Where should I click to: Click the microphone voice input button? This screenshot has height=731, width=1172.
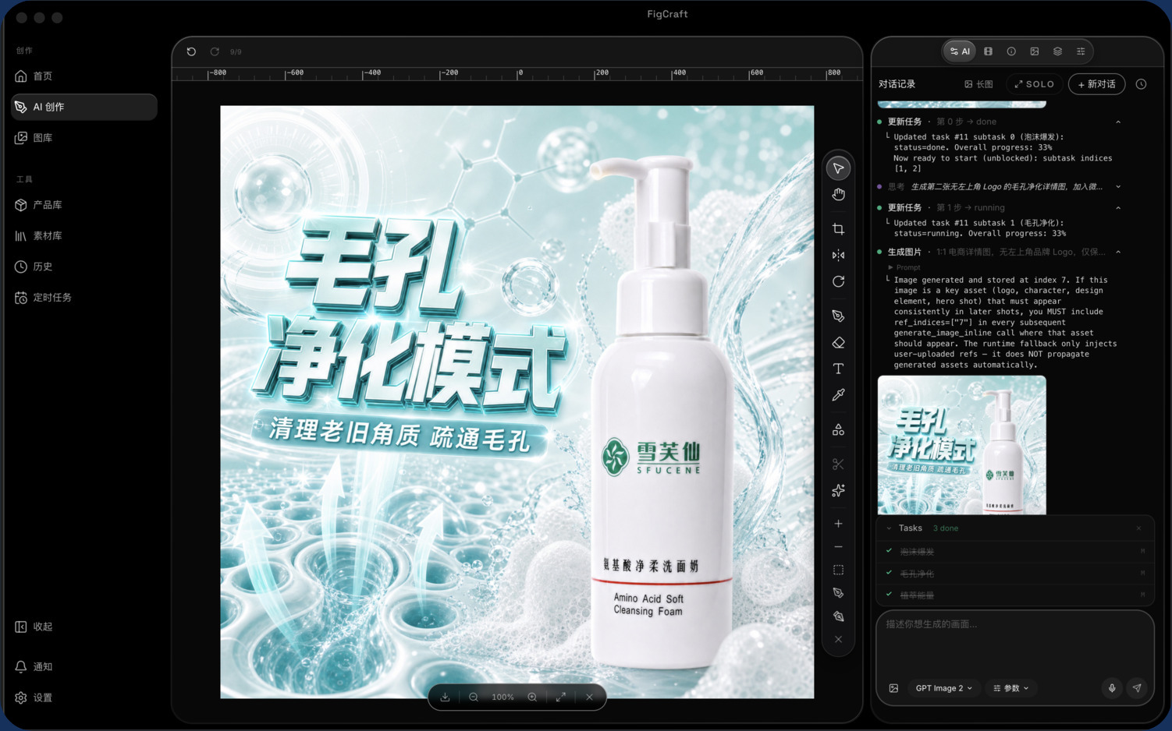(x=1112, y=688)
